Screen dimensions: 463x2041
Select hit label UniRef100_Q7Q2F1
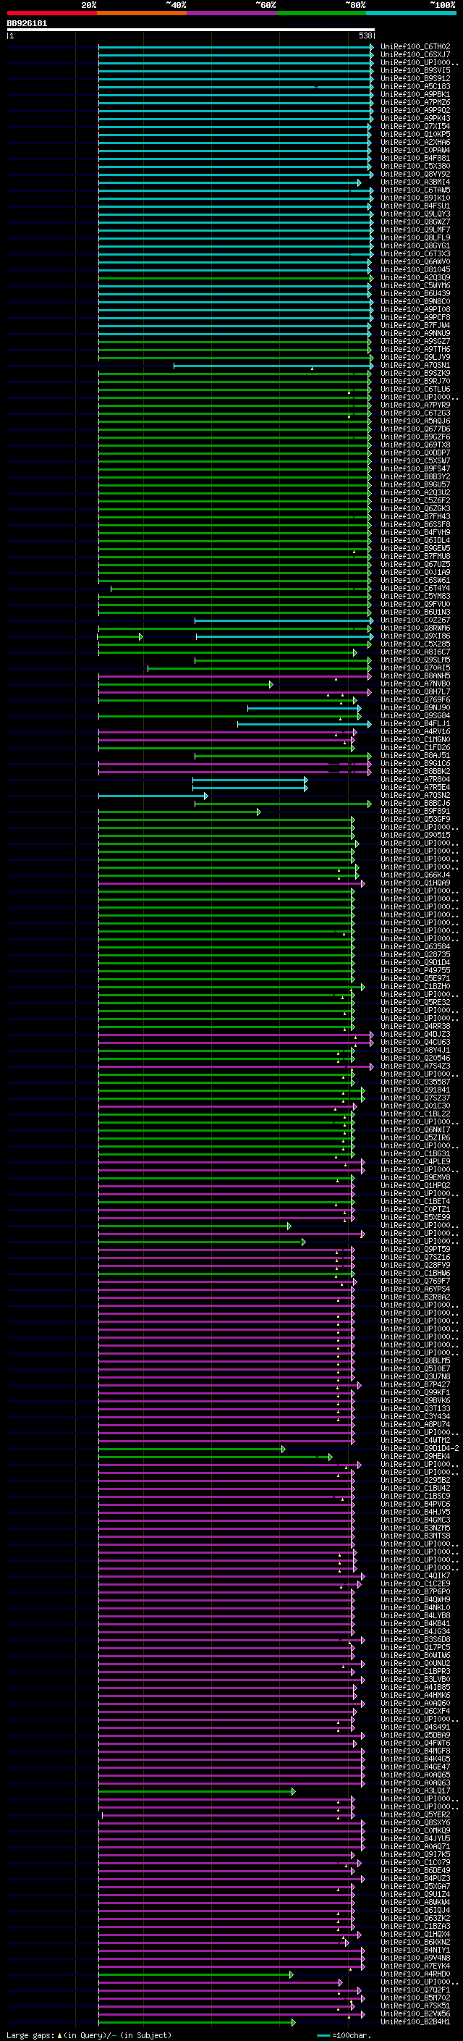415,1990
